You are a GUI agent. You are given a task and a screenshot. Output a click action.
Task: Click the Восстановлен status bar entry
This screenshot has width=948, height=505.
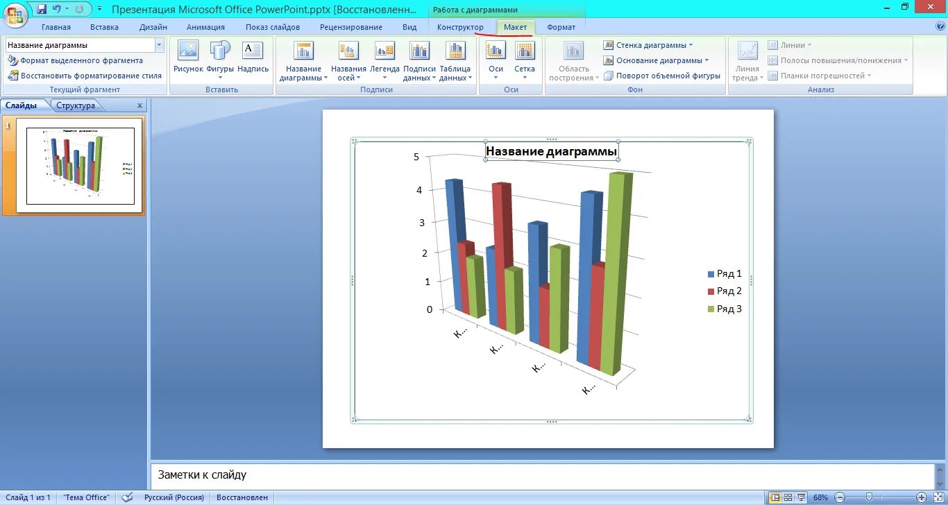(242, 497)
